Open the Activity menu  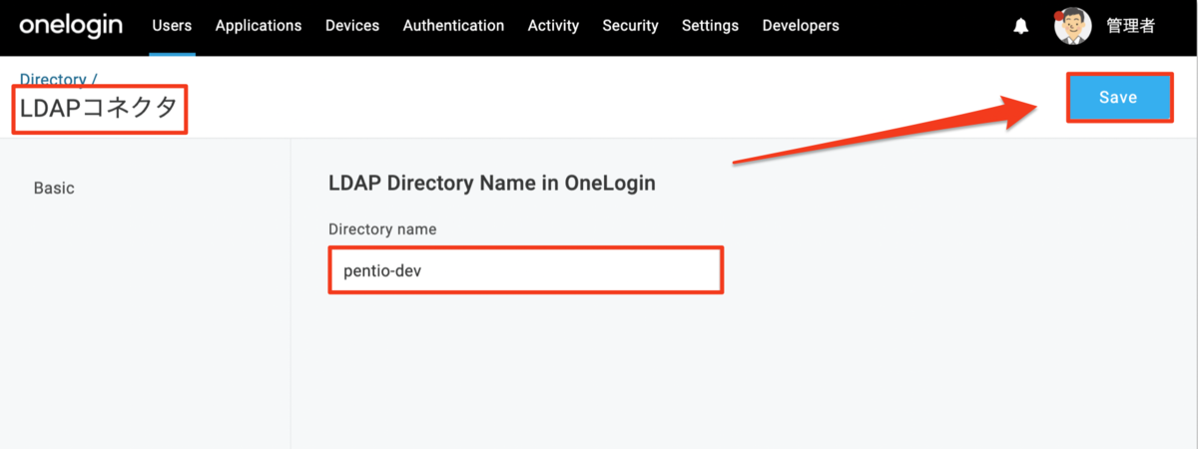pyautogui.click(x=553, y=26)
